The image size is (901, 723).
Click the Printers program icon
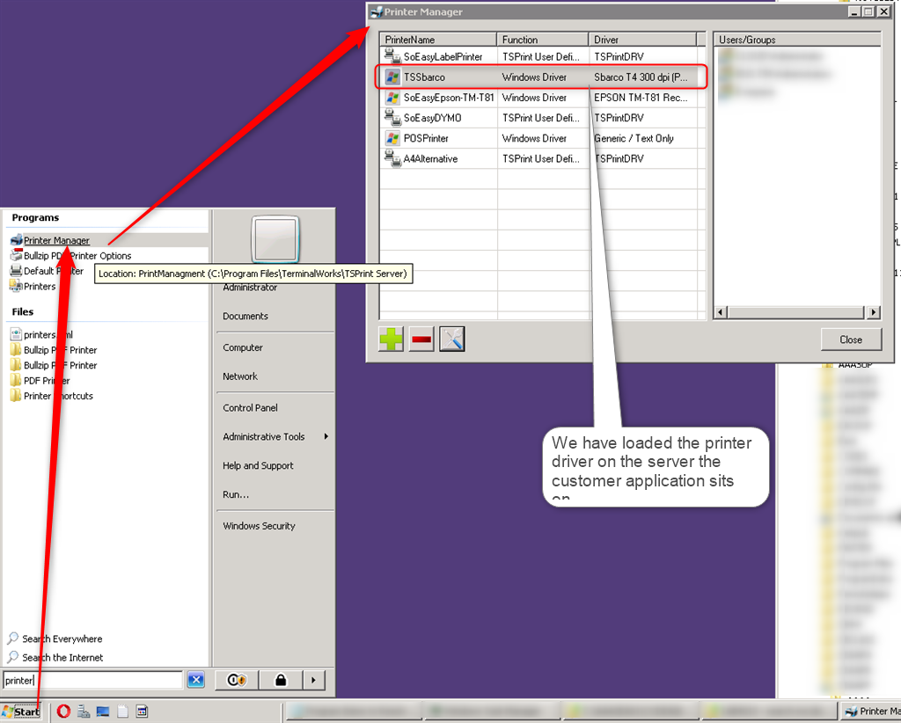pos(16,286)
